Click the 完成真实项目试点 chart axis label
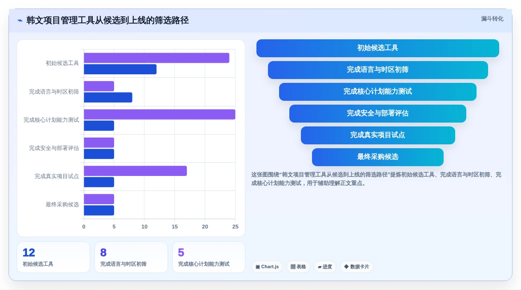 coord(57,176)
